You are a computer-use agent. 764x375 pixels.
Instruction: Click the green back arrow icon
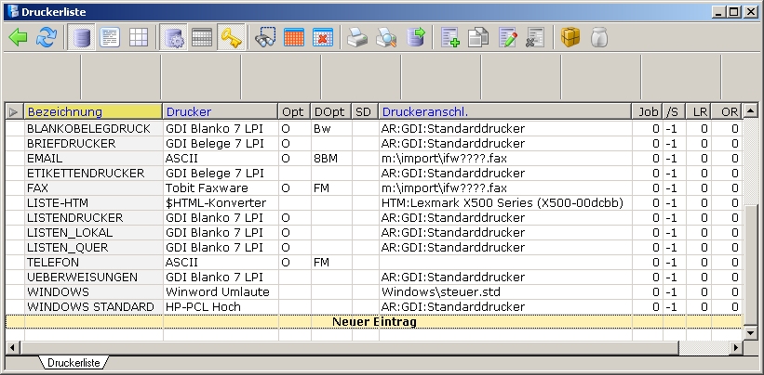coord(18,38)
